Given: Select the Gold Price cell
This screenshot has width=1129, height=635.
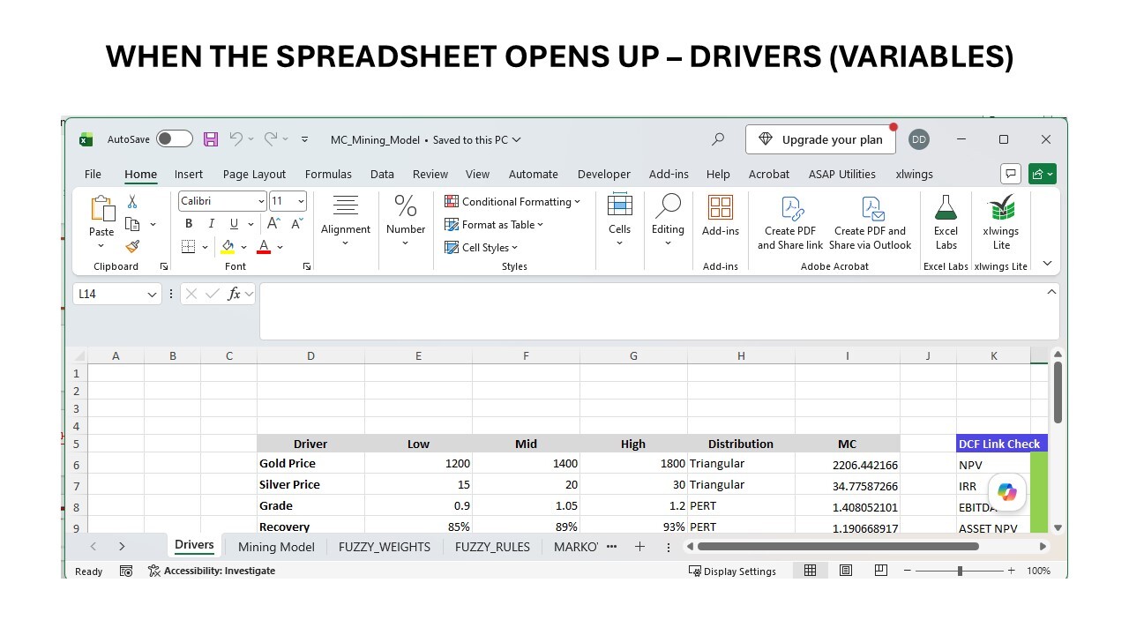Looking at the screenshot, I should point(310,463).
